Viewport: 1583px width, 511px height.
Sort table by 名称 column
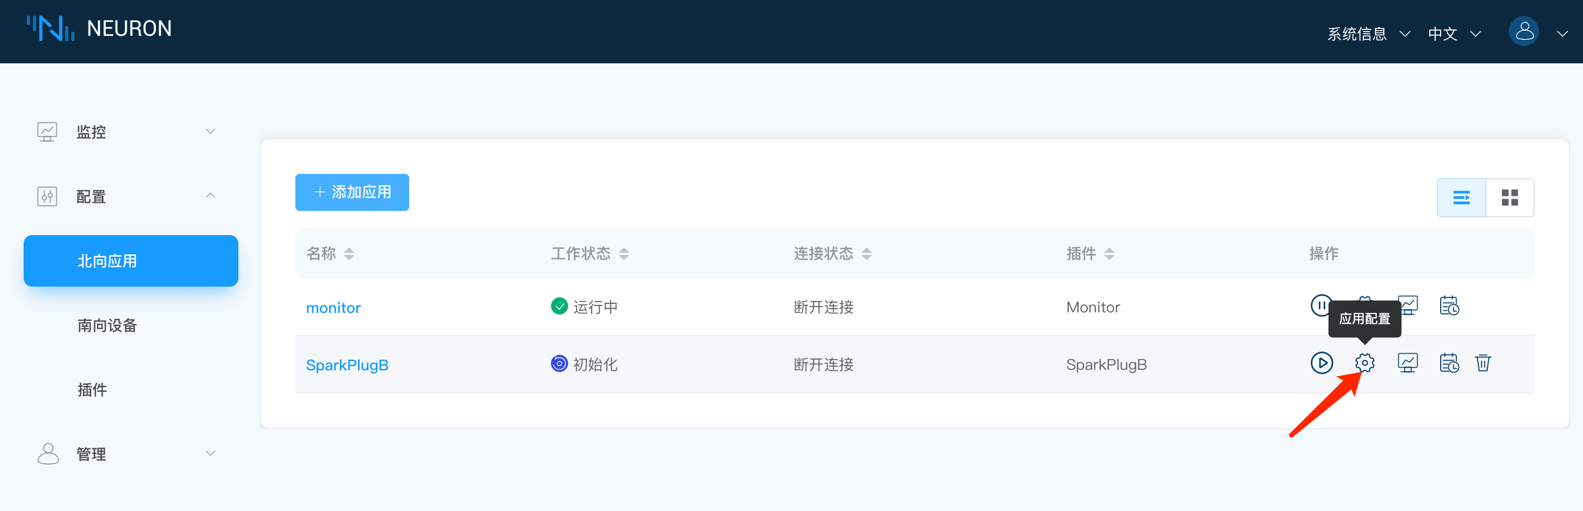coord(348,254)
